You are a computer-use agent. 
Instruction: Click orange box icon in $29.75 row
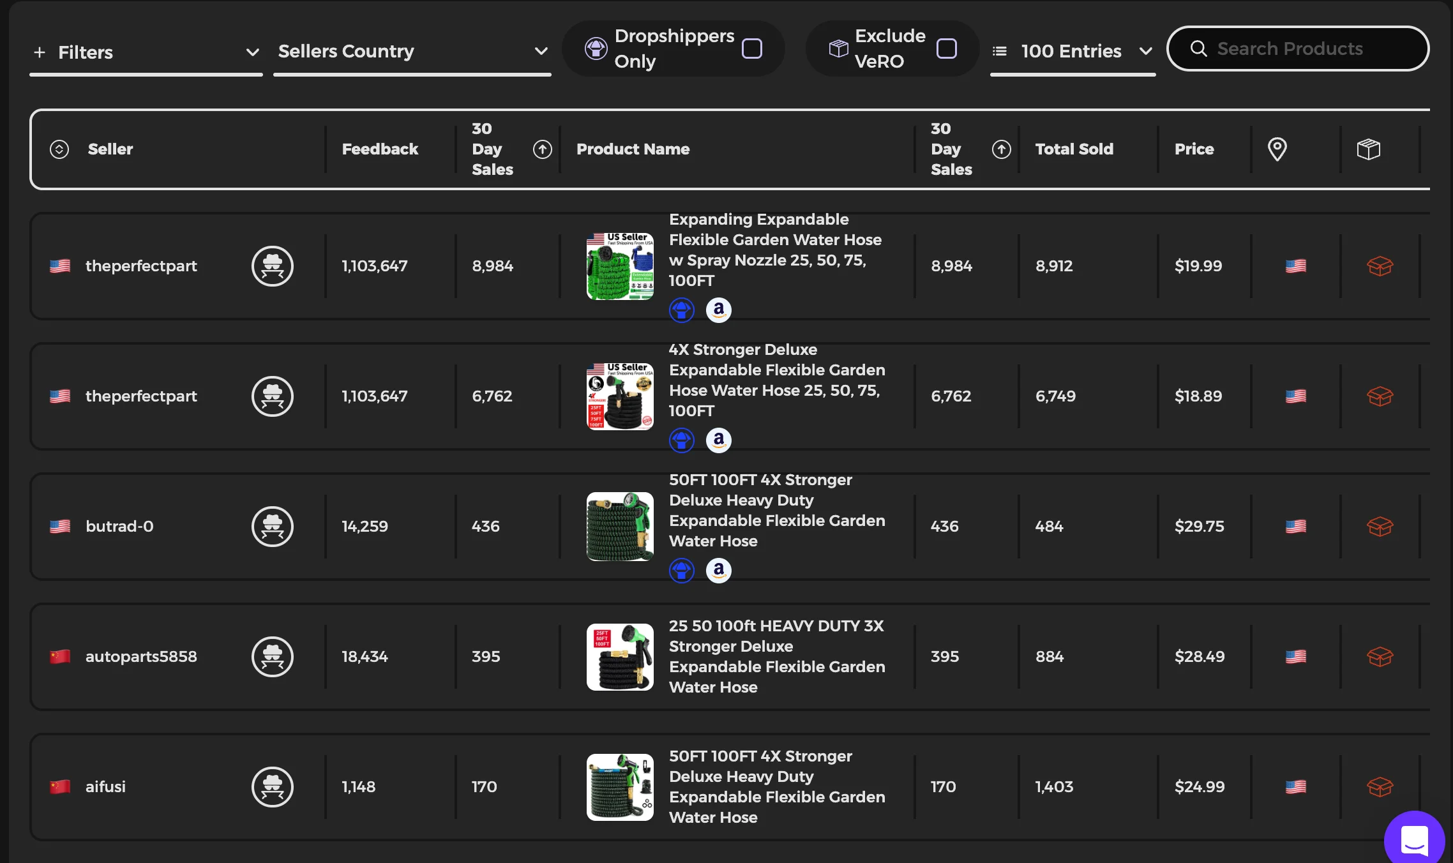point(1380,527)
